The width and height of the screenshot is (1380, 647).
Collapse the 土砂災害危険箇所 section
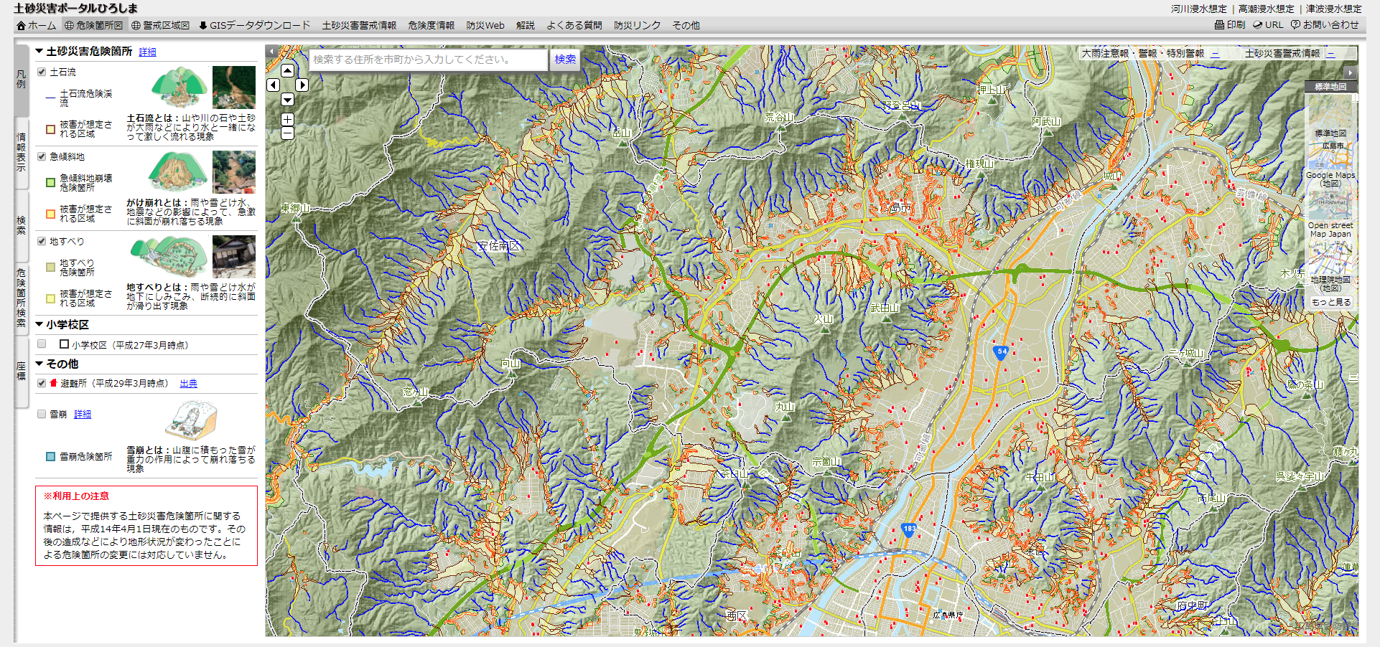[39, 52]
